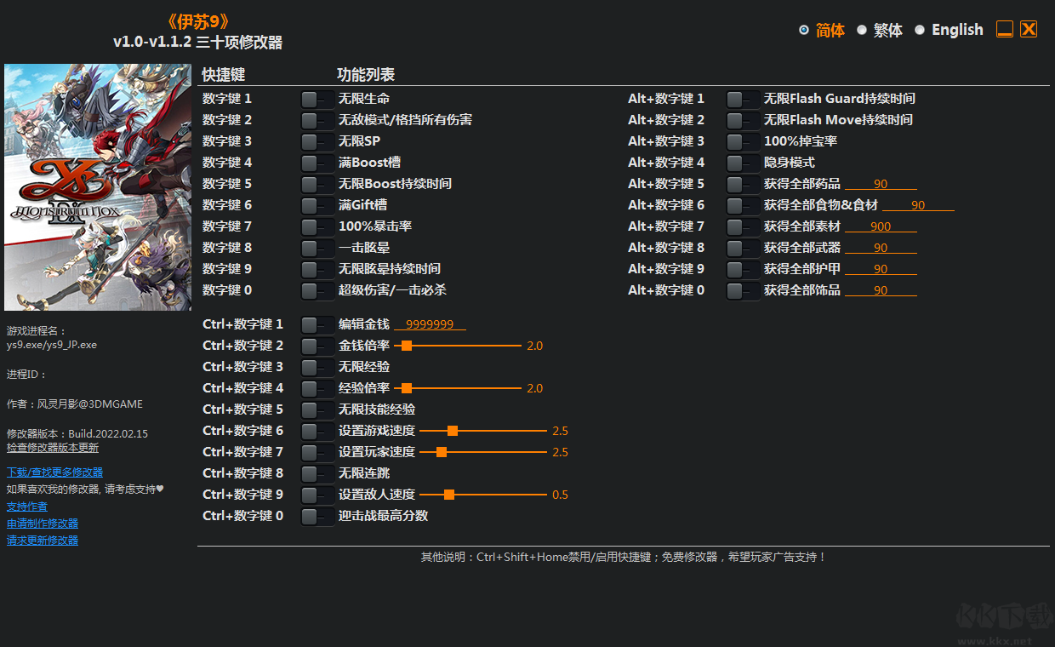1055x647 pixels.
Task: Enable 迎击战最高分数 toggle
Action: (317, 517)
